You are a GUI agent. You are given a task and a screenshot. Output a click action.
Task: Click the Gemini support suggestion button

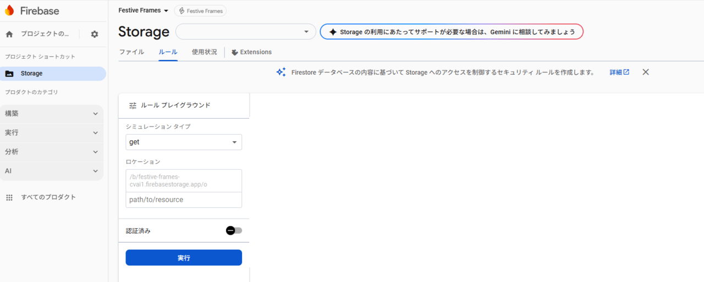pos(452,32)
